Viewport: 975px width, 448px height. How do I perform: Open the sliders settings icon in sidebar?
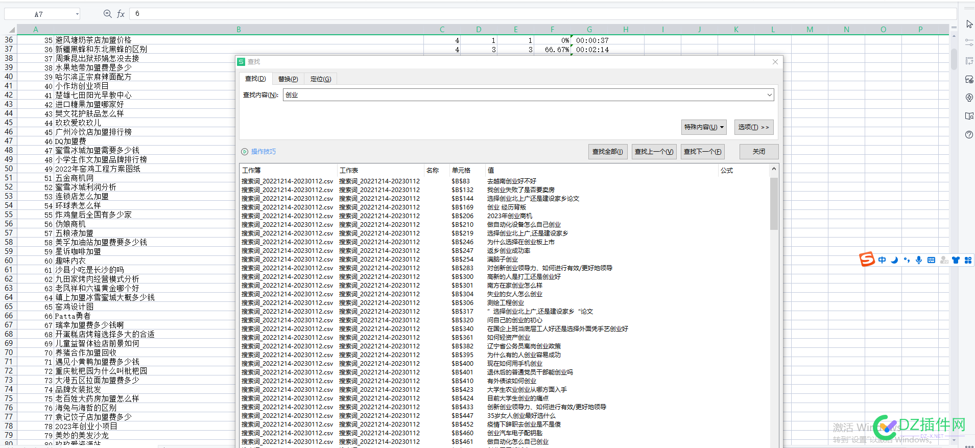point(969,42)
